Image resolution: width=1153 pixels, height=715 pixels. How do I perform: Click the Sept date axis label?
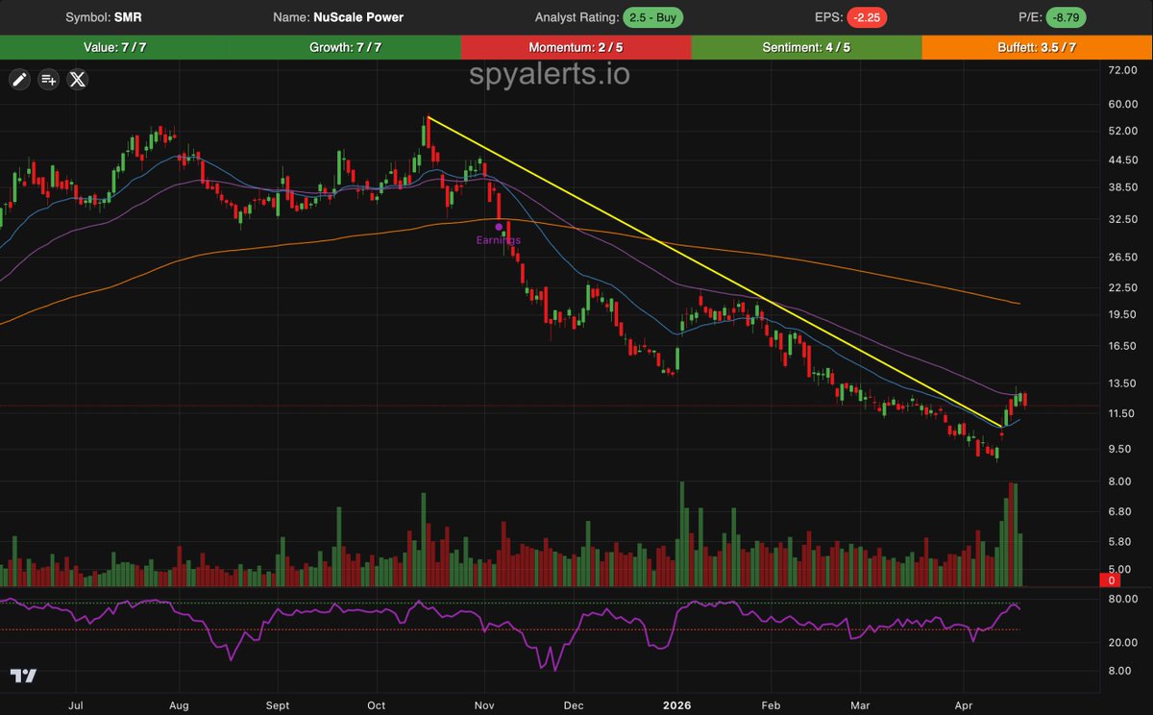click(x=278, y=705)
